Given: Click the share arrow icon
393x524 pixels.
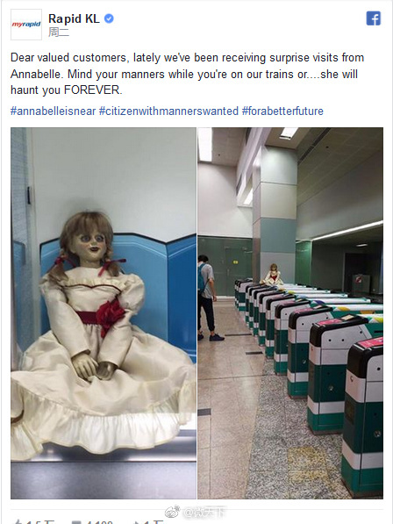Looking at the screenshot, I should pos(138,522).
